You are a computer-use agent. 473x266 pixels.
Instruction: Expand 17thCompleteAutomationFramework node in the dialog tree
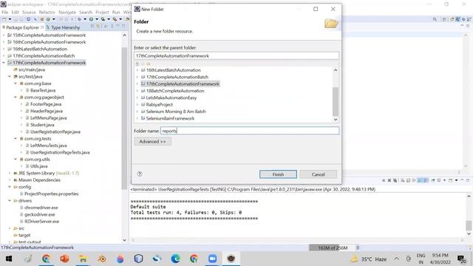pos(137,83)
